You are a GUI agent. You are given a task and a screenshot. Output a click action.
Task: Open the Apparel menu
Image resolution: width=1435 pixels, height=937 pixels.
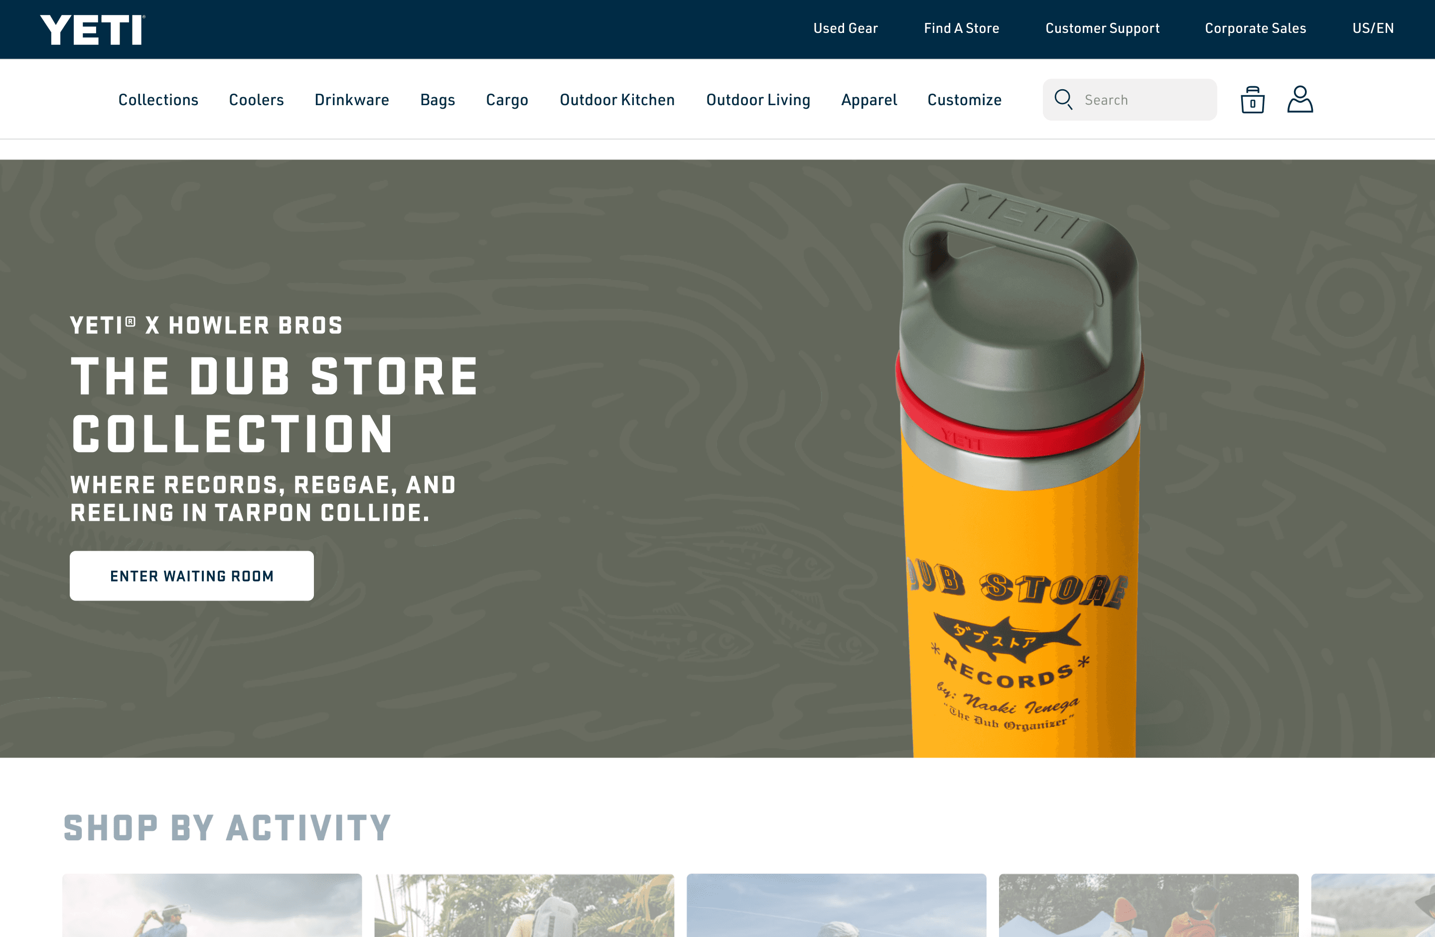coord(869,100)
